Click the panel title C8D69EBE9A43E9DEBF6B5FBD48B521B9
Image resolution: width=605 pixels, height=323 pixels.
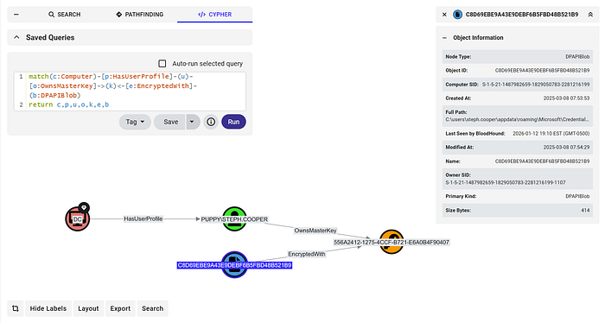(522, 15)
